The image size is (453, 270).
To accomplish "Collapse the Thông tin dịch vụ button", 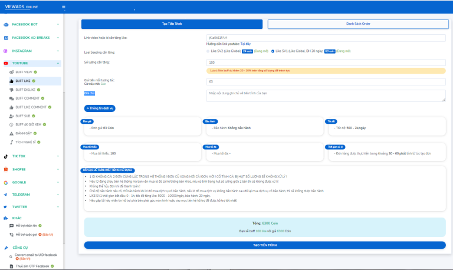I will (100, 108).
